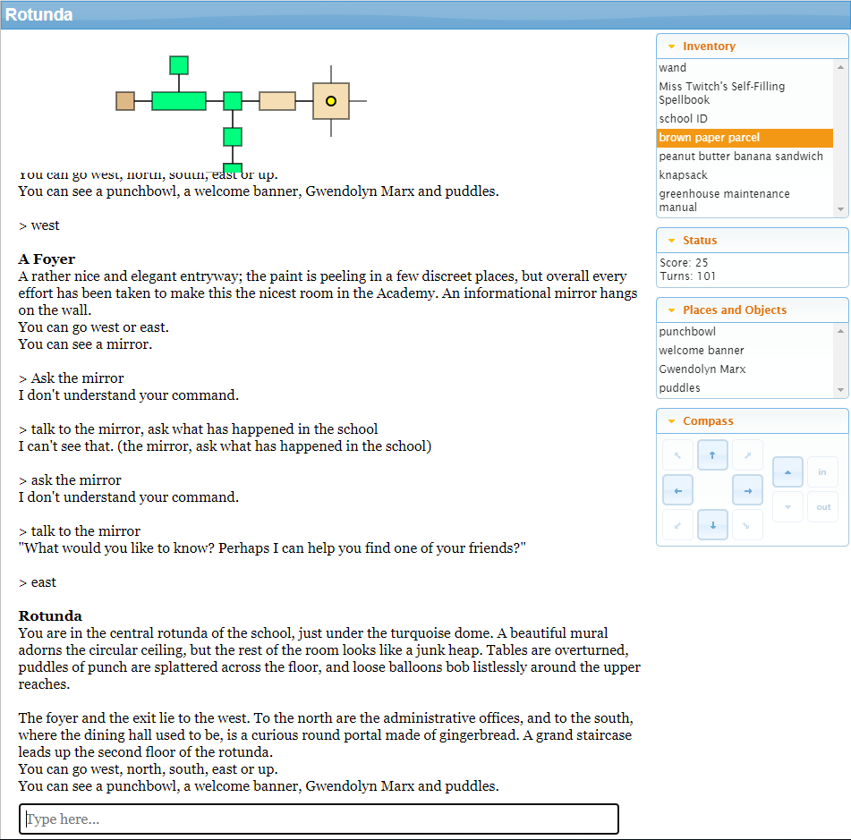
Task: Focus the 'Type here...' command input
Action: tap(319, 819)
